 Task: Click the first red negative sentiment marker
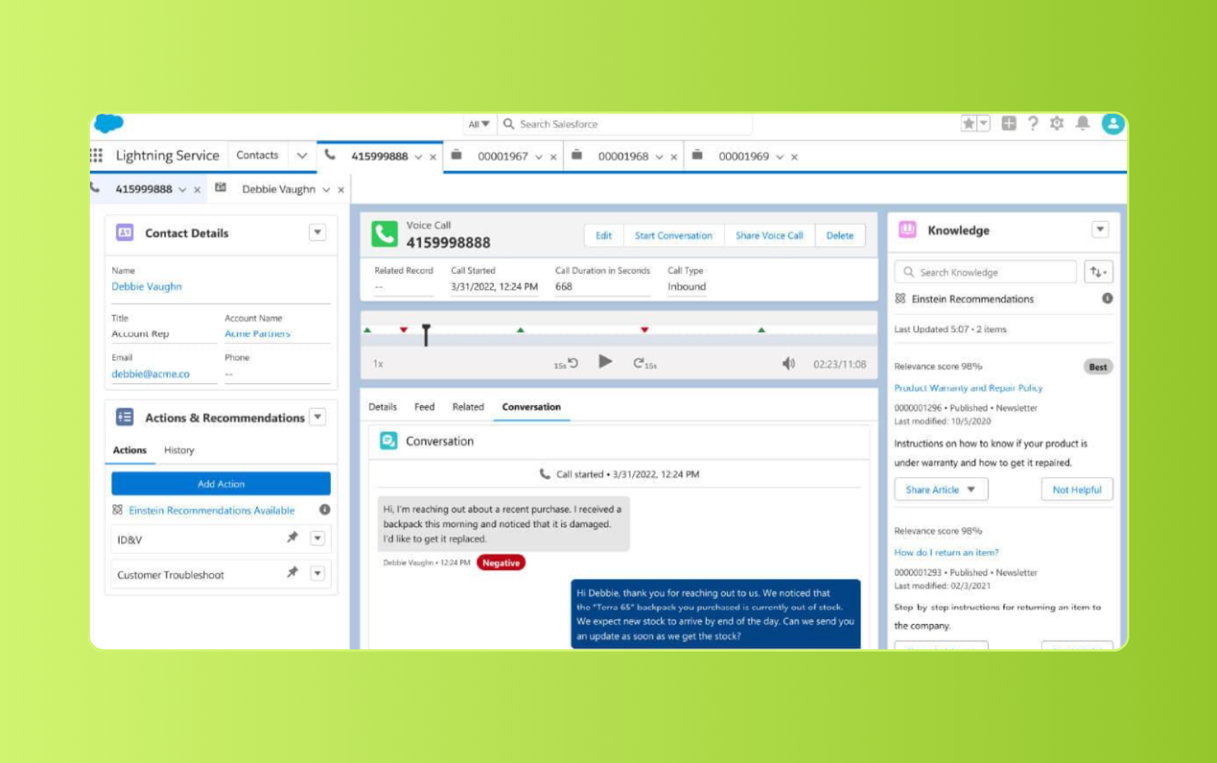click(403, 330)
